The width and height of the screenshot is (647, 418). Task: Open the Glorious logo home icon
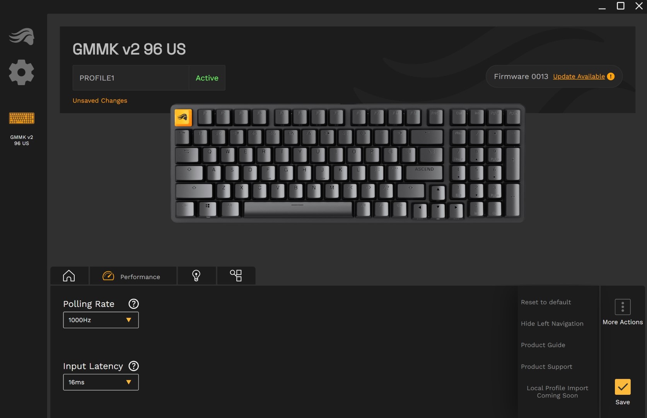22,36
